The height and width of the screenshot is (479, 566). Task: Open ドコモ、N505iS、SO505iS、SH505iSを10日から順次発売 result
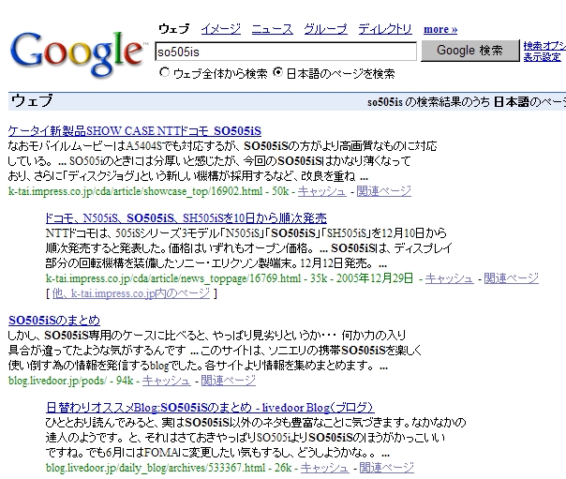[186, 218]
